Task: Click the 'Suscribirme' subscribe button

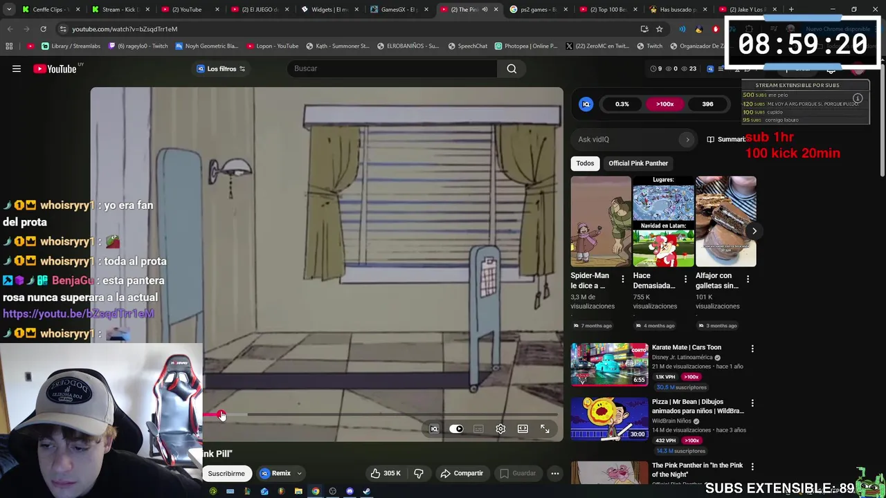Action: click(226, 473)
